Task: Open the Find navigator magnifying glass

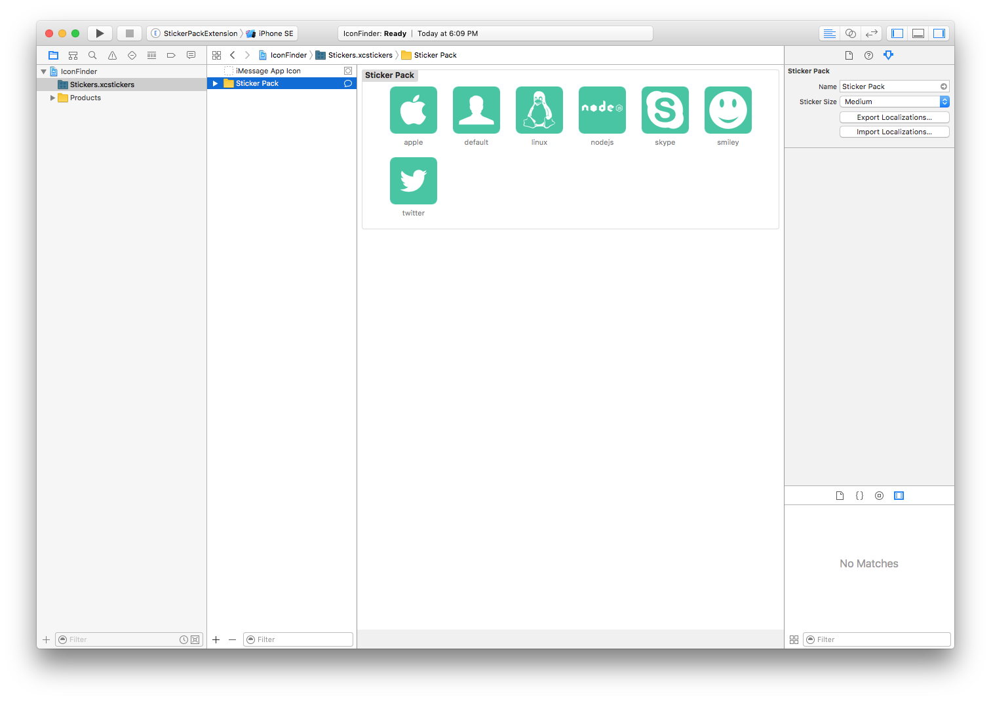Action: [x=92, y=55]
